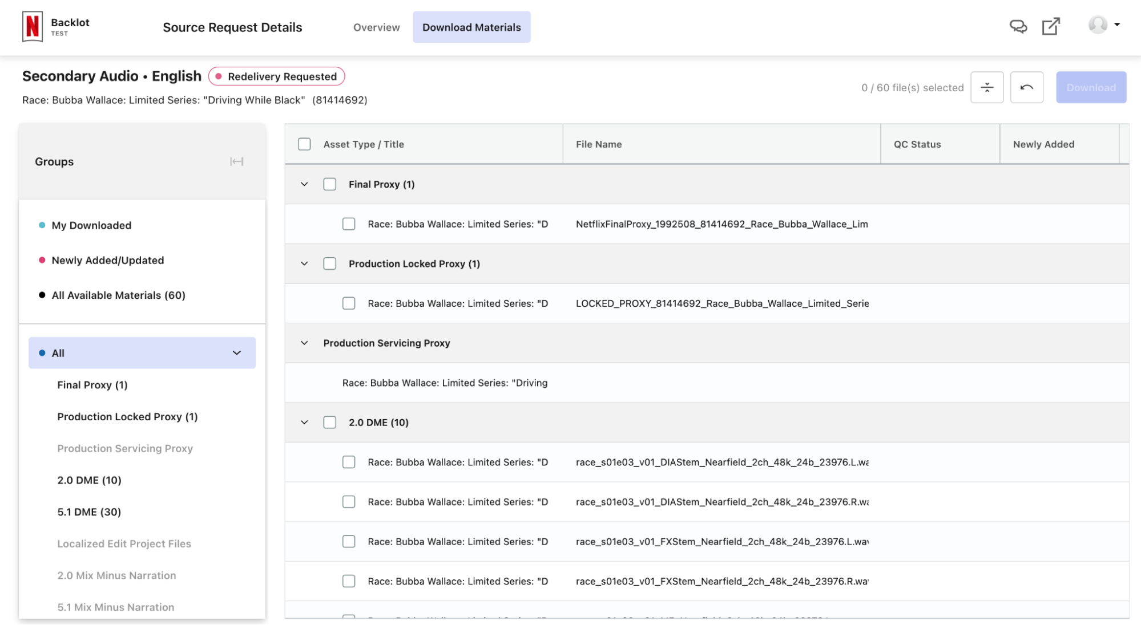Select the Download Materials tab

pos(471,27)
